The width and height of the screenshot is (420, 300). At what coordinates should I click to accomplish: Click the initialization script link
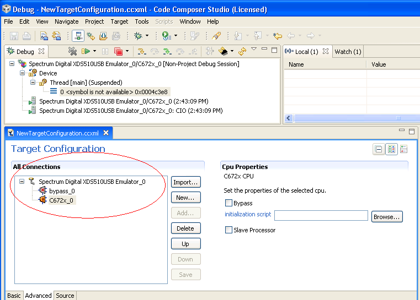tap(248, 214)
